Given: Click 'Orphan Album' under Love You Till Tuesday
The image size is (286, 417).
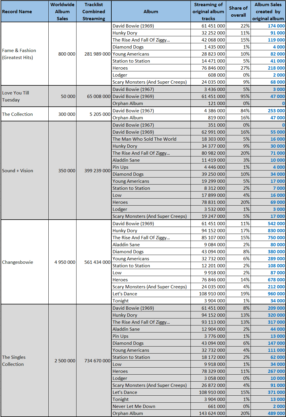Looking at the screenshot, I should (151, 103).
